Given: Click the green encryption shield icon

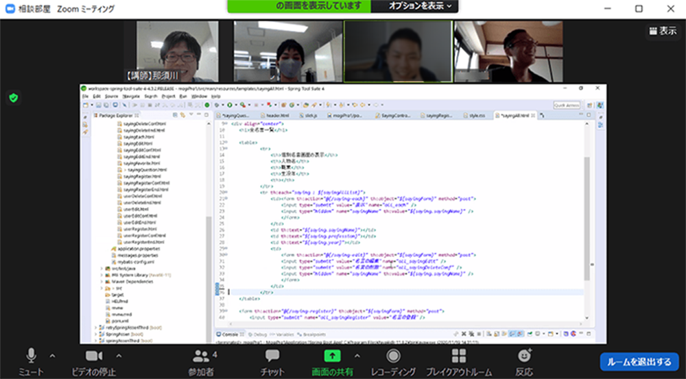Looking at the screenshot, I should [x=14, y=98].
